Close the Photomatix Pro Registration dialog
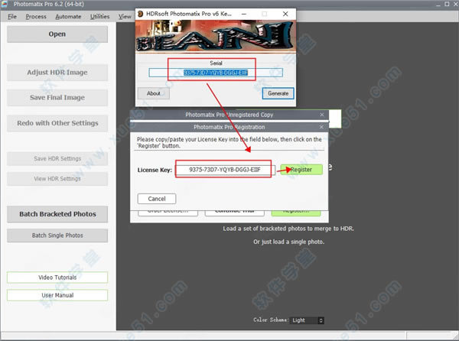This screenshot has height=341, width=459. (x=321, y=127)
